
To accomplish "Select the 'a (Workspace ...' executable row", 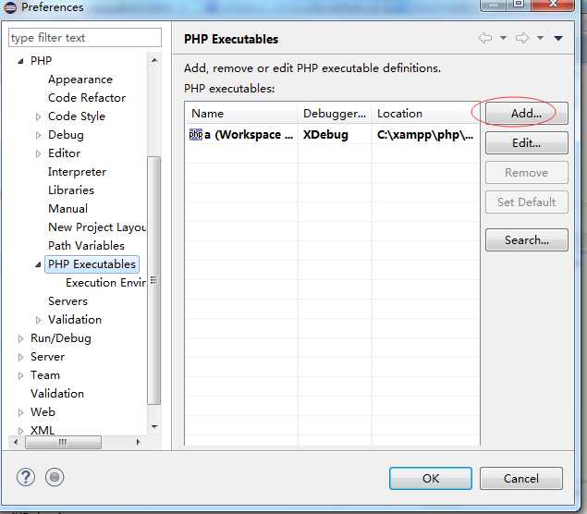I will click(x=333, y=135).
